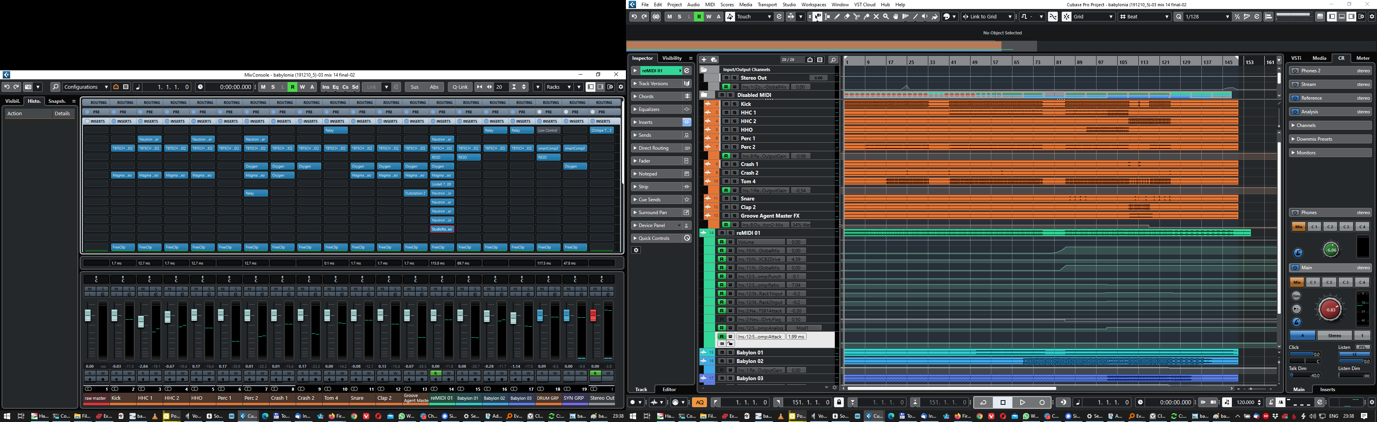Toggle the Cycle loop button in transport
Image resolution: width=1377 pixels, height=422 pixels.
983,402
